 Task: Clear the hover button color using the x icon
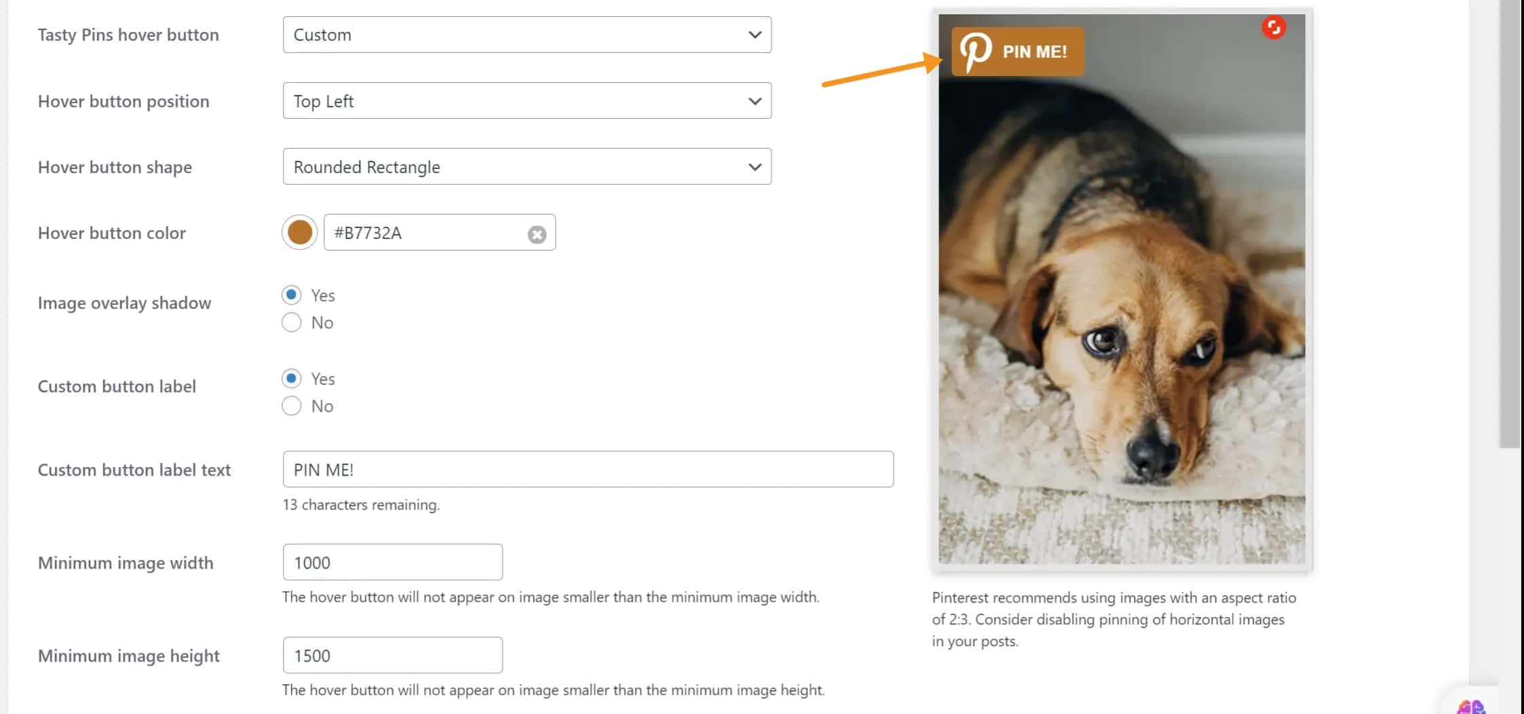(x=537, y=234)
